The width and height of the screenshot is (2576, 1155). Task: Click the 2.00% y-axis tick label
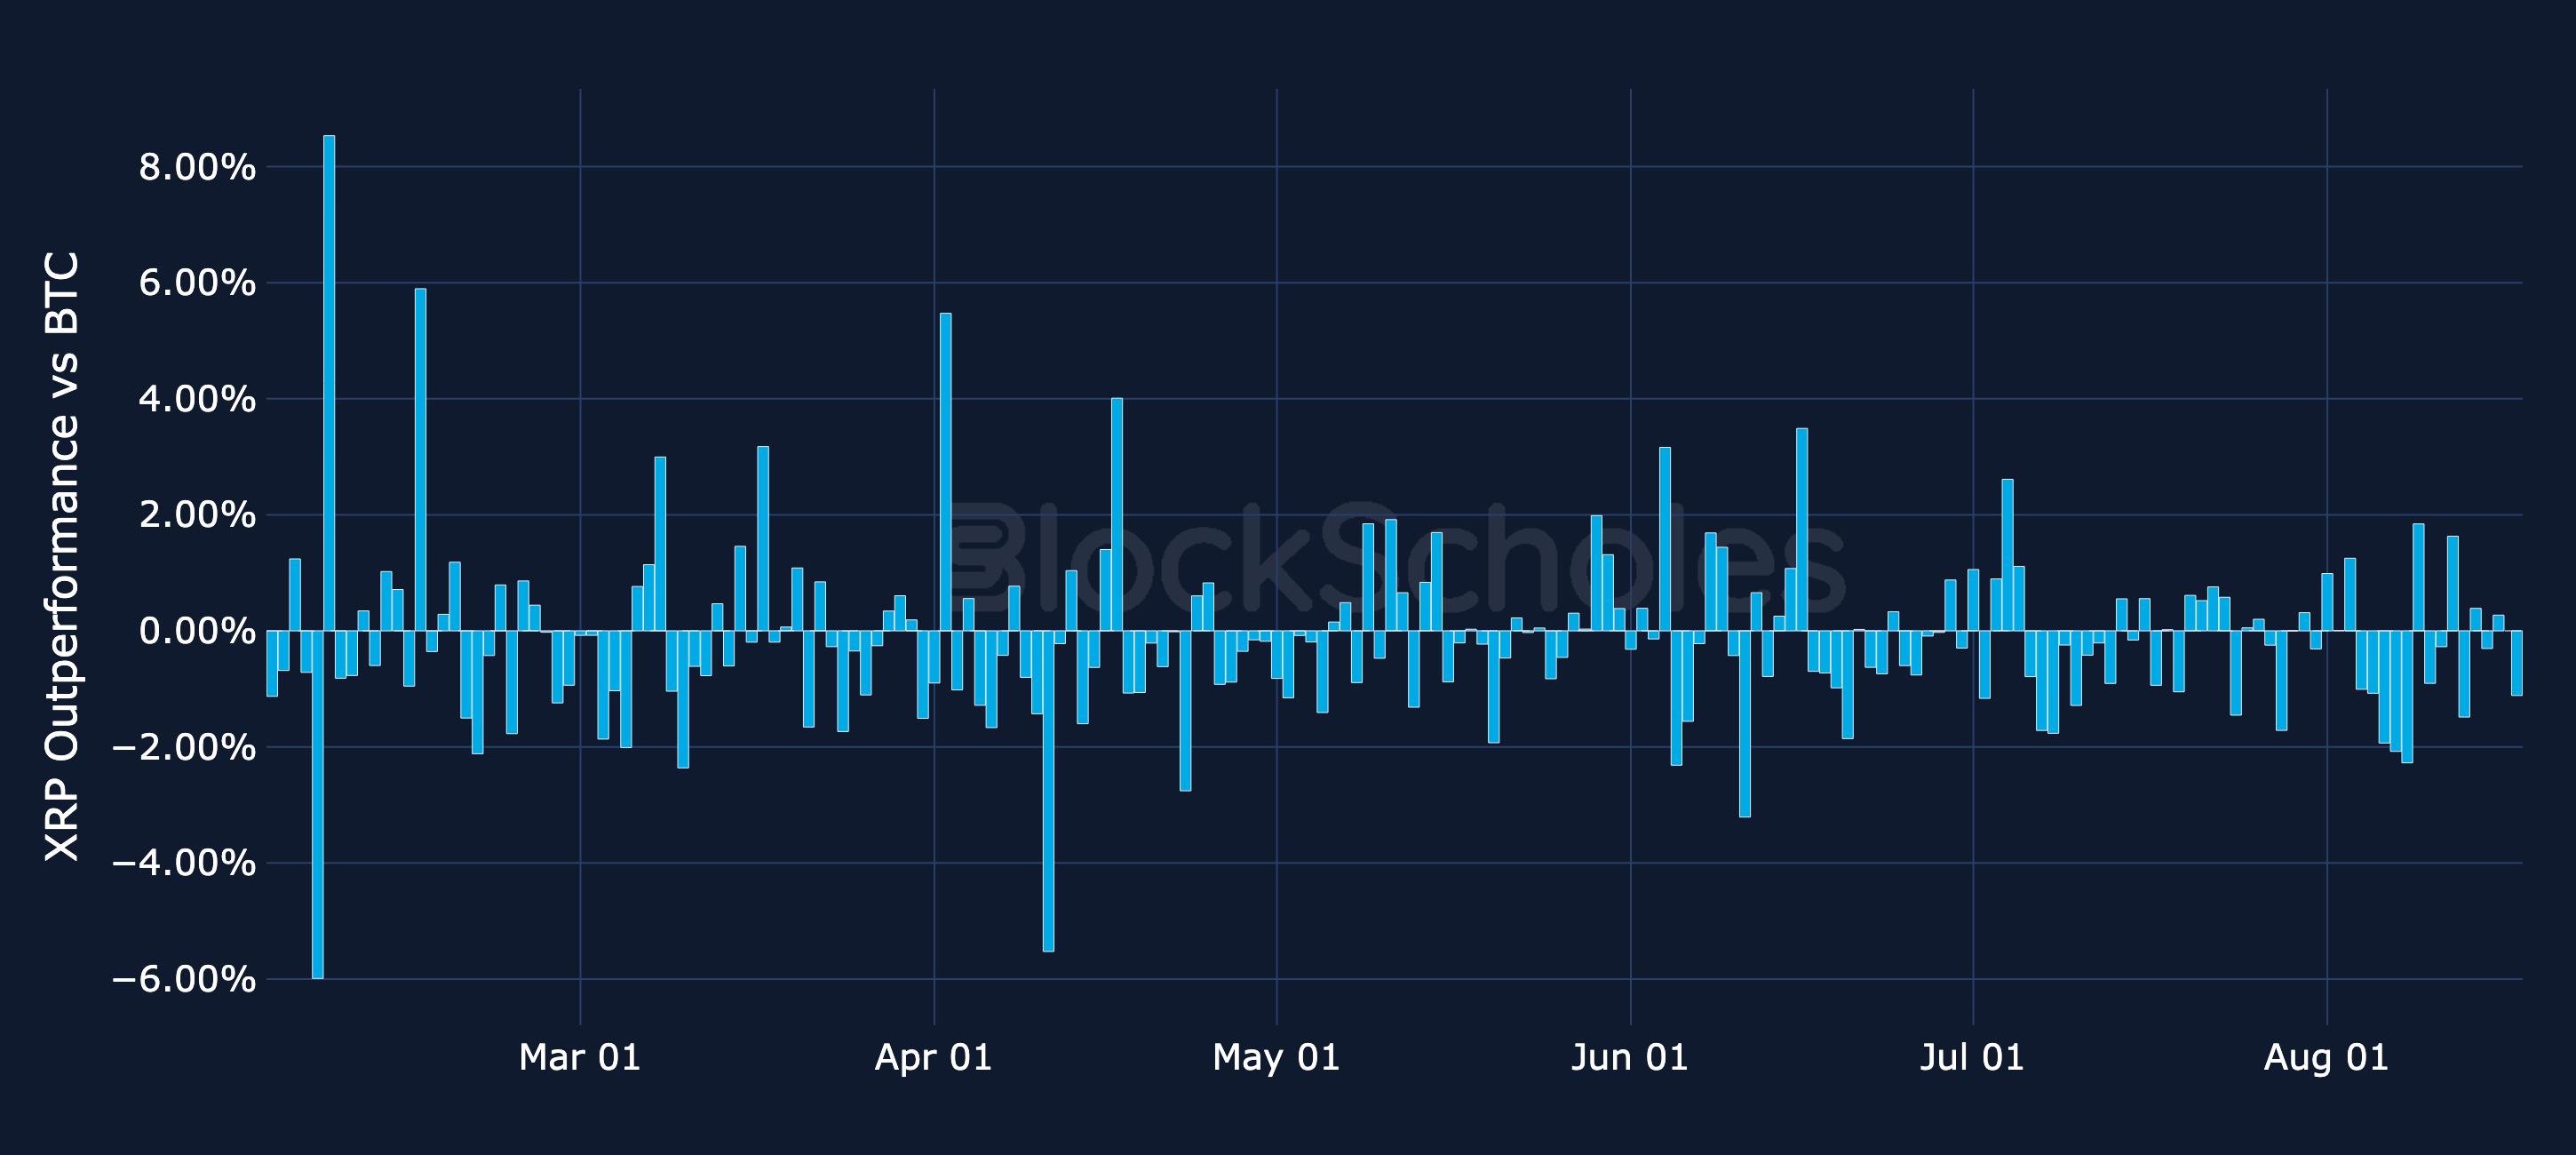(x=197, y=515)
